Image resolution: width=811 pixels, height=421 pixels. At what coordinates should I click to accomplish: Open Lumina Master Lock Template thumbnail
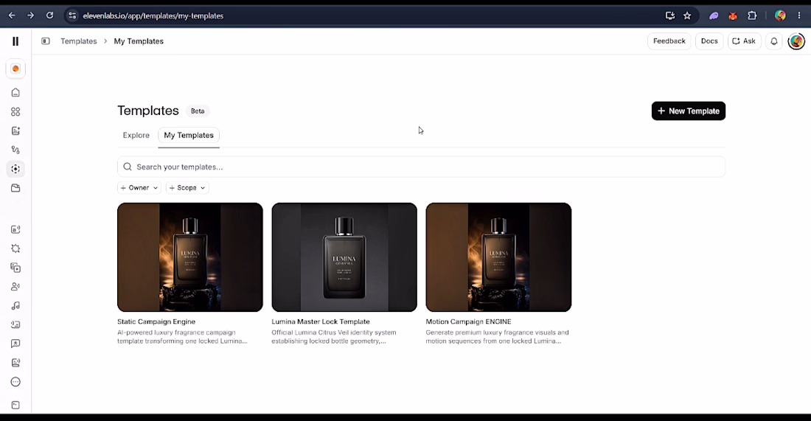pos(344,257)
